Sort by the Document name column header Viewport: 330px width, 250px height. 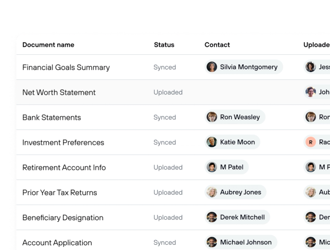point(48,45)
